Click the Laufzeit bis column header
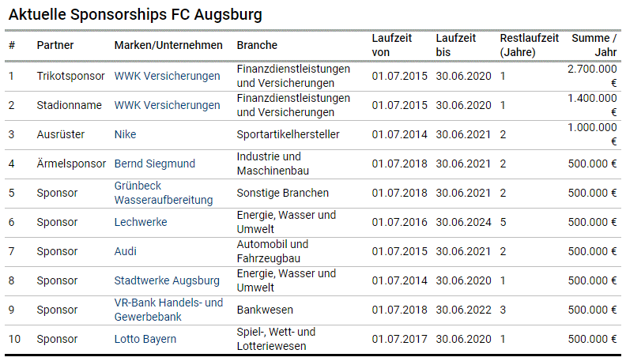626x361 pixels. 456,45
